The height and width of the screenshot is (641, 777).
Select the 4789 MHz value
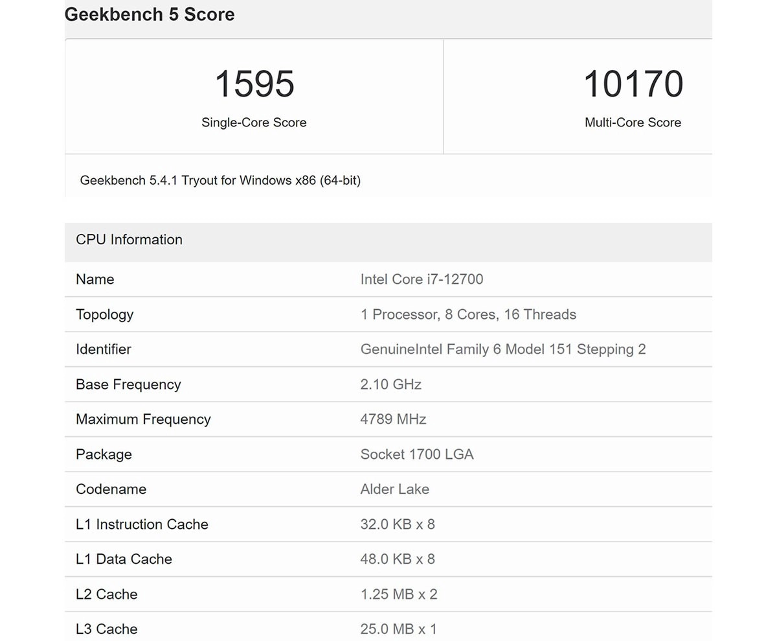tap(393, 419)
